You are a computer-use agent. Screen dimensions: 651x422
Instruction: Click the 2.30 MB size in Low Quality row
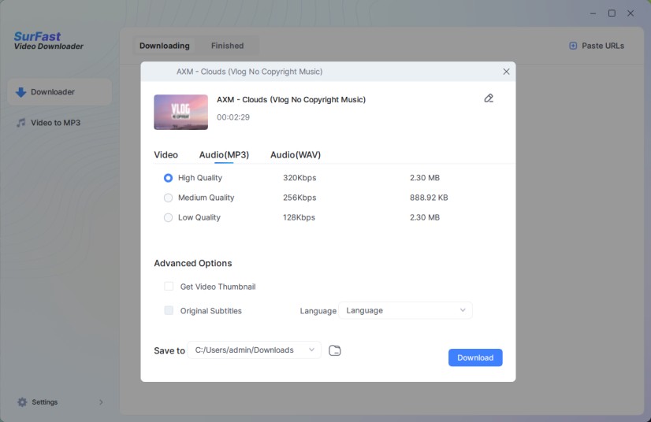[425, 218]
